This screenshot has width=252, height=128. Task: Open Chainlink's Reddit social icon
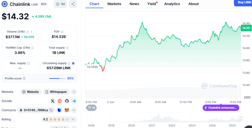tap(60, 101)
